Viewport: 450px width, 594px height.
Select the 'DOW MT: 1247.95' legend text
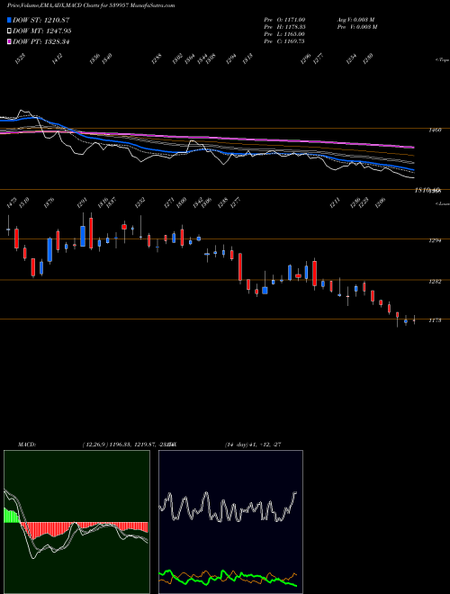(41, 31)
